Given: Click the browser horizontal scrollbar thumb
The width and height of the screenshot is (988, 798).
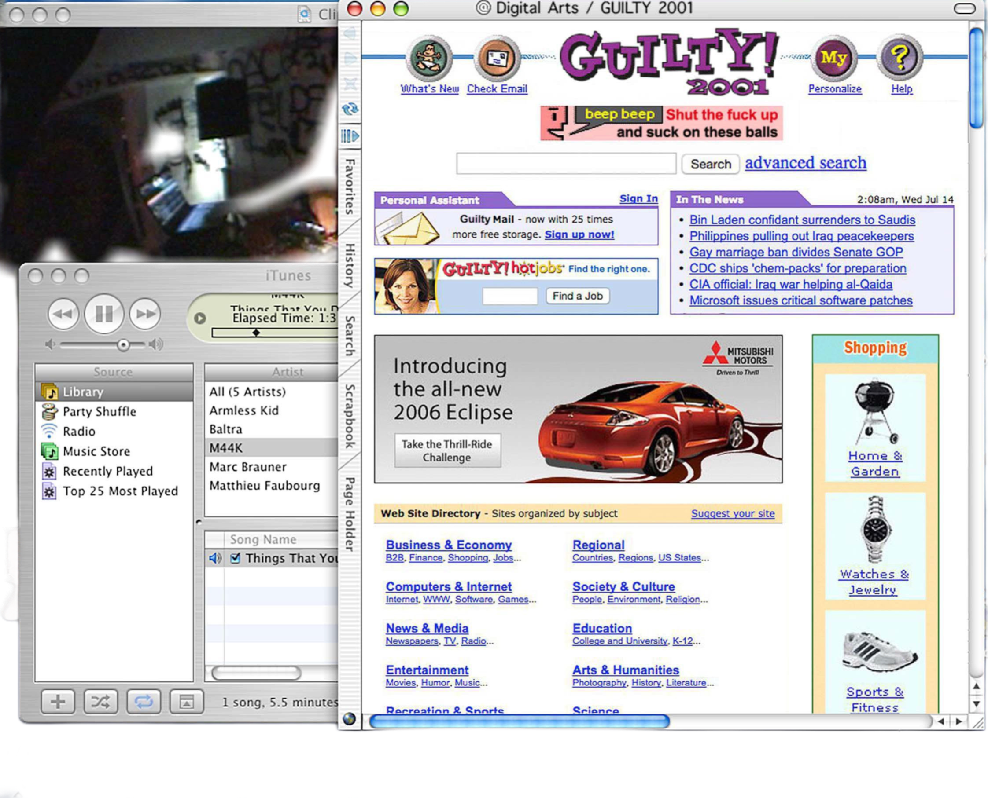Looking at the screenshot, I should pos(520,722).
